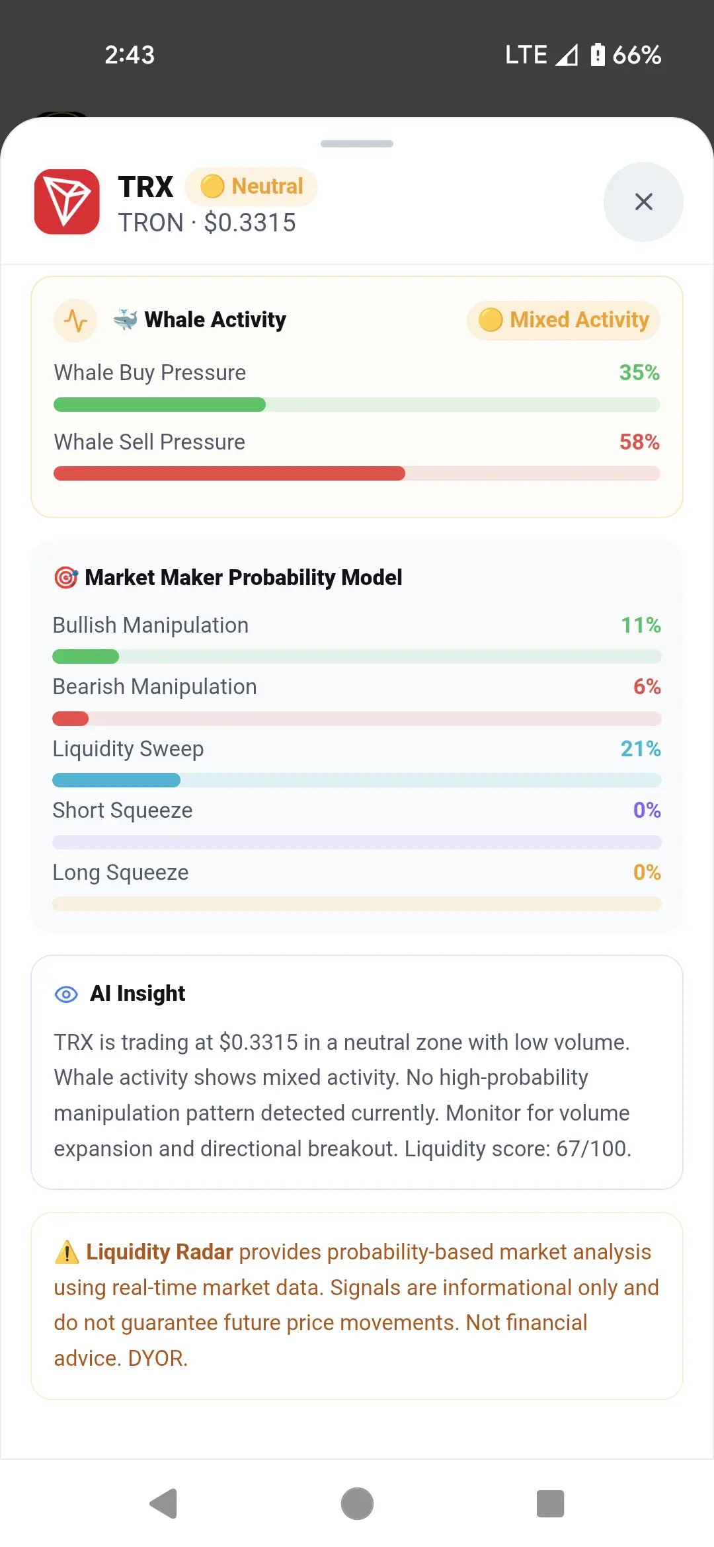Tap the Bullish Manipulation progress bar
Screen dimensions: 714x1547
pos(357,656)
